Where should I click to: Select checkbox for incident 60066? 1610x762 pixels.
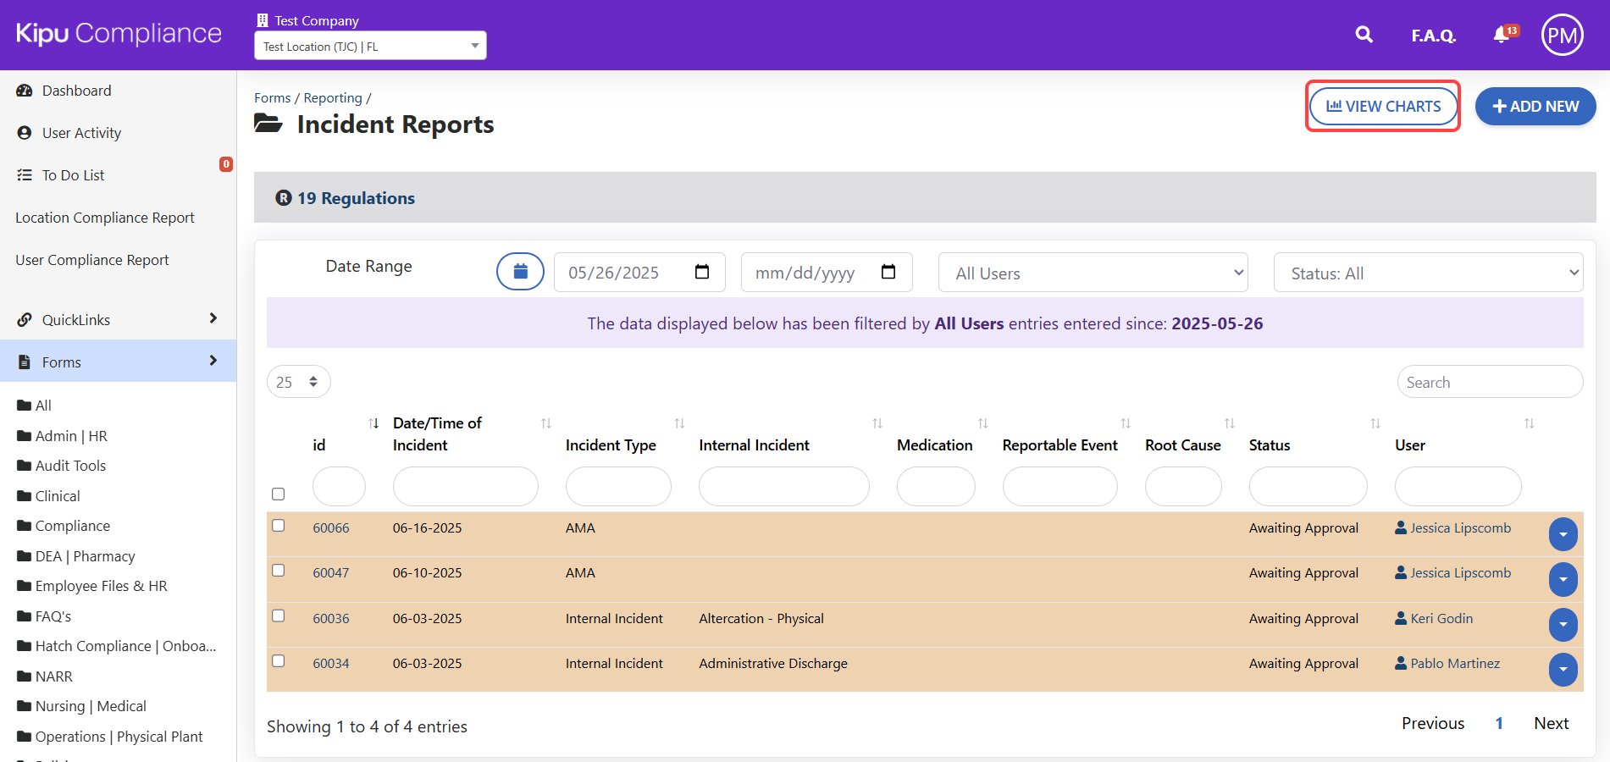[278, 526]
